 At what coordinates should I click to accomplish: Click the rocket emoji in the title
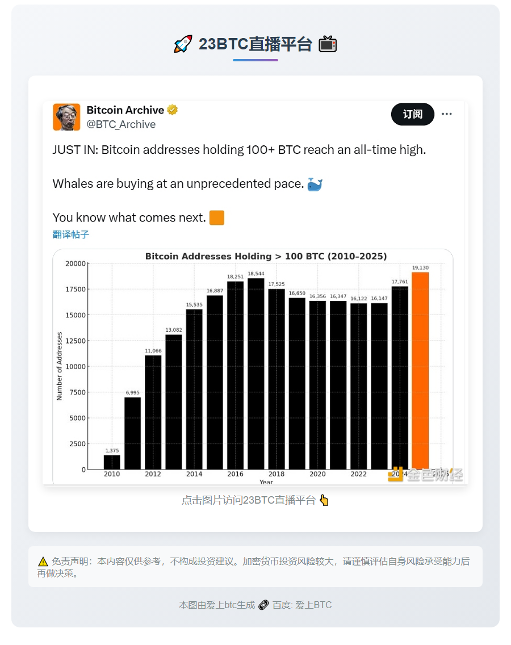(183, 44)
